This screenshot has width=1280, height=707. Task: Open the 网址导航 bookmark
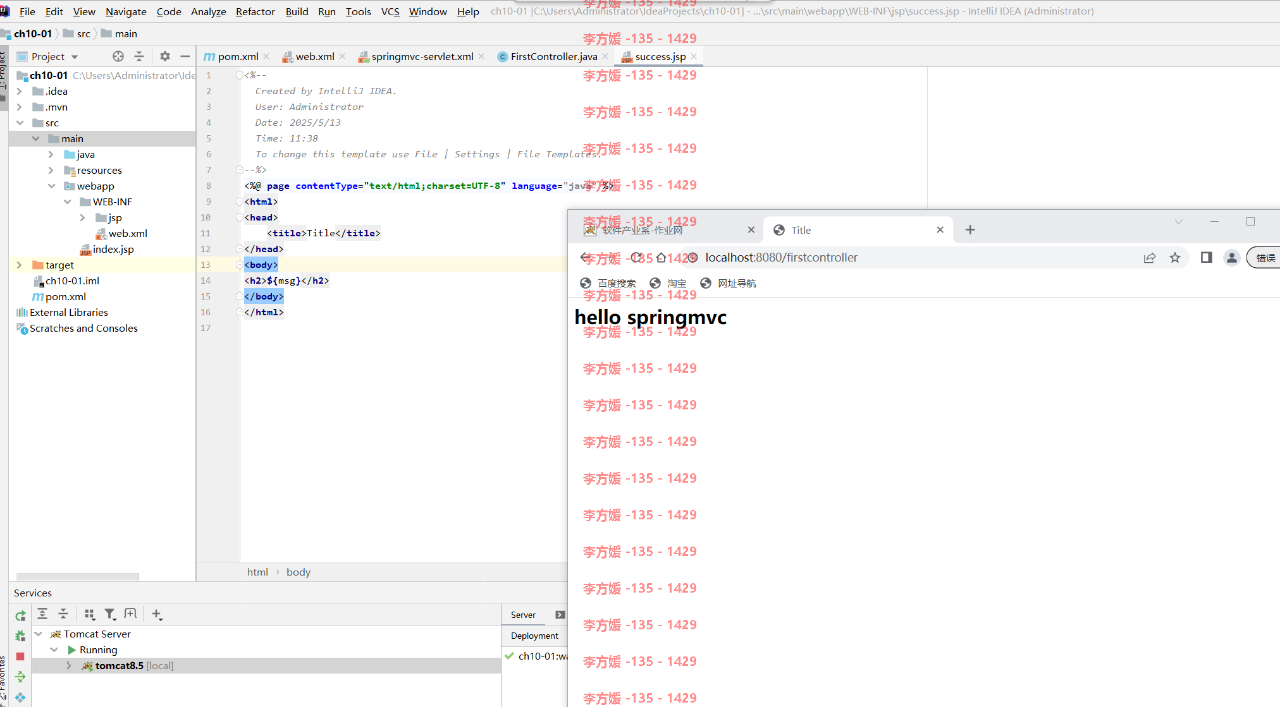(x=728, y=283)
